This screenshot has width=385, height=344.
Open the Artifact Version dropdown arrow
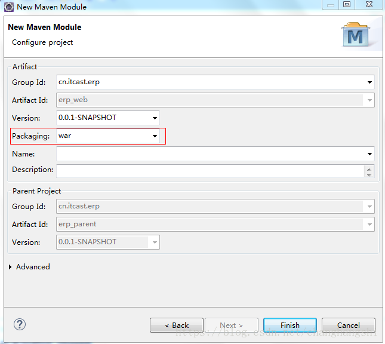[x=155, y=118]
